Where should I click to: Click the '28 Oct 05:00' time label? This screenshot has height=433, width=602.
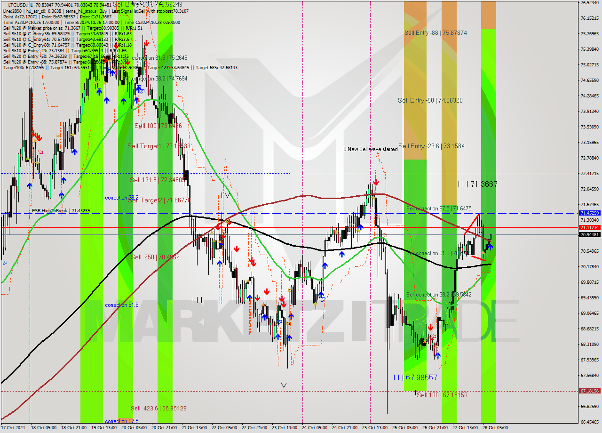pyautogui.click(x=496, y=428)
